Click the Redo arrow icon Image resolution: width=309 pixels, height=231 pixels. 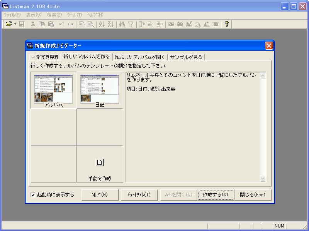(x=71, y=24)
